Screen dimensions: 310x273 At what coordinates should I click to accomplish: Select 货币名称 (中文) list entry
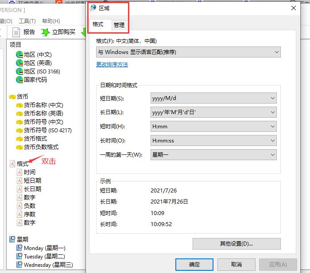(43, 105)
